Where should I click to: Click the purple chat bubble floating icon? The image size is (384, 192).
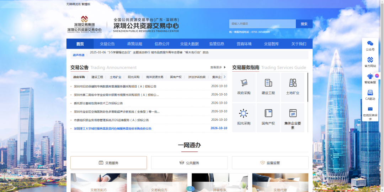point(377,76)
